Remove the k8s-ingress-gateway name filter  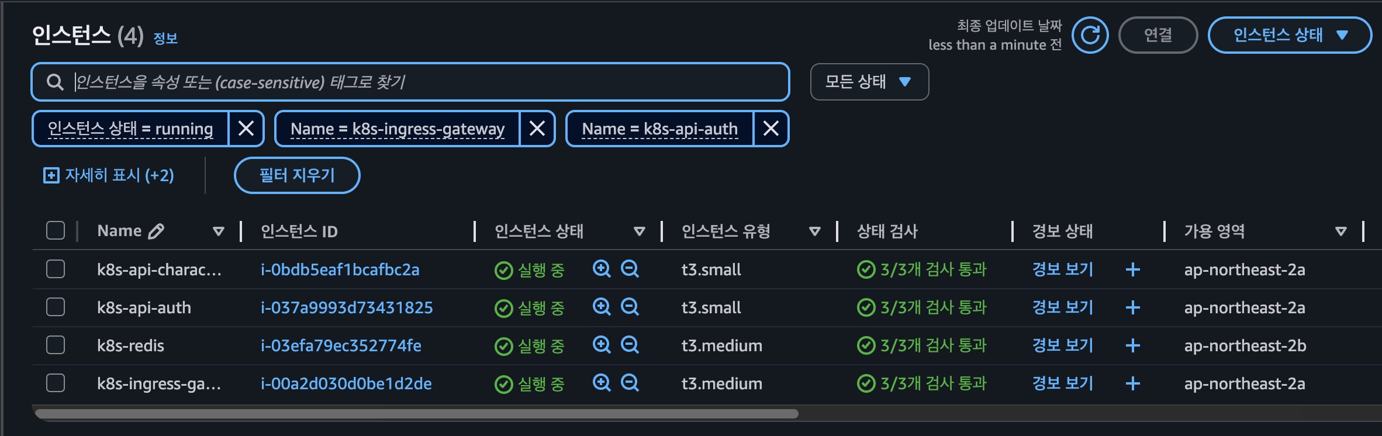(x=537, y=129)
